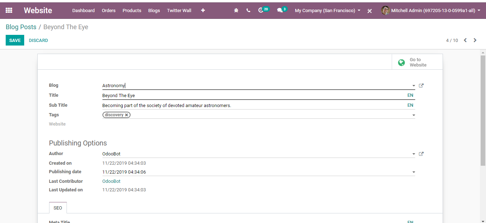Open the Blogs menu

pyautogui.click(x=154, y=10)
